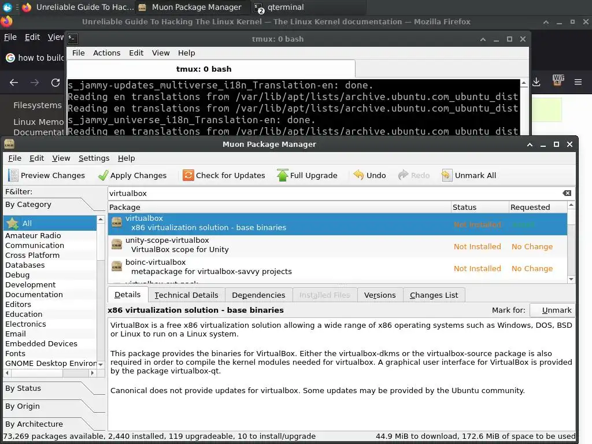
Task: Click Preview Changes toolbar icon in Muon
Action: pos(13,175)
